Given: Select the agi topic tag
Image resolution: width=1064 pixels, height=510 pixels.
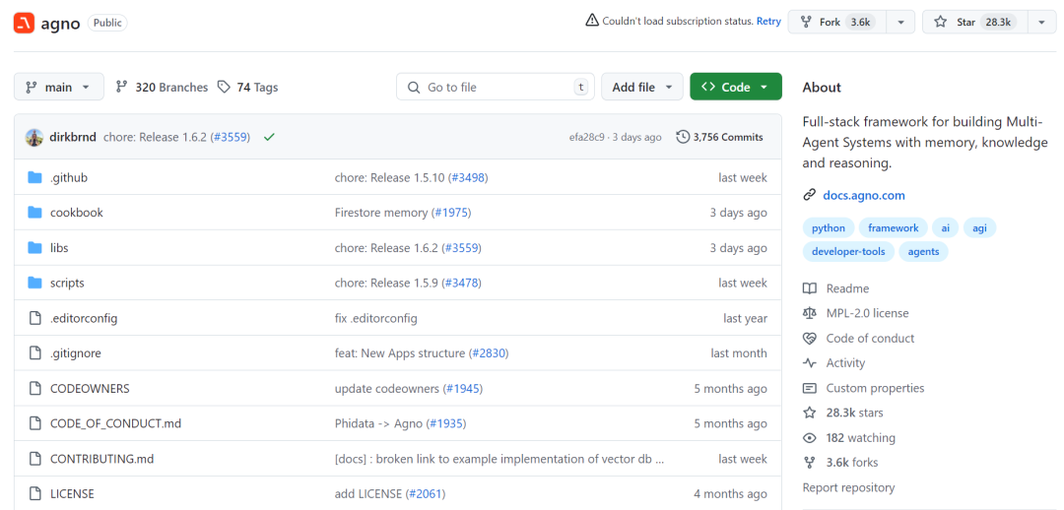Looking at the screenshot, I should coord(980,227).
